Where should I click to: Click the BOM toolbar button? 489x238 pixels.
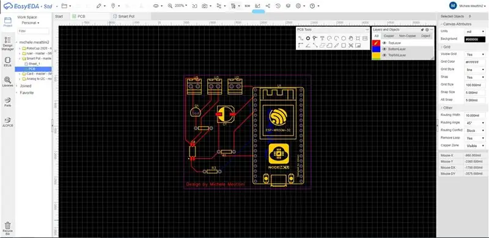(x=248, y=6)
